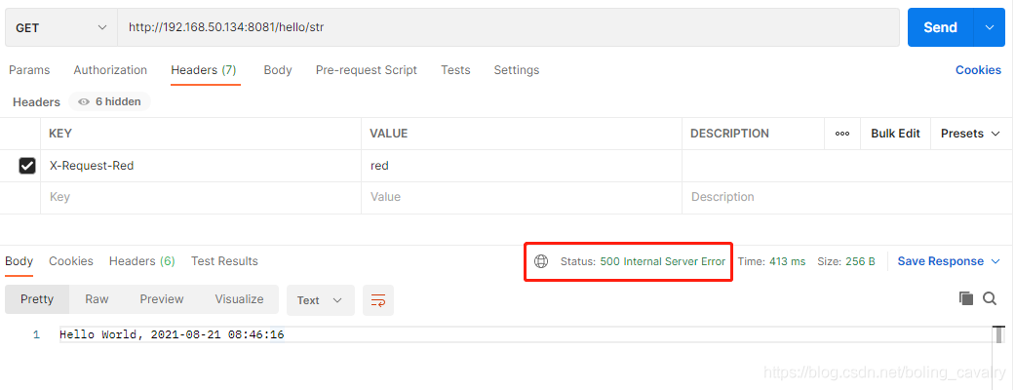Select the Visualize view

point(240,299)
